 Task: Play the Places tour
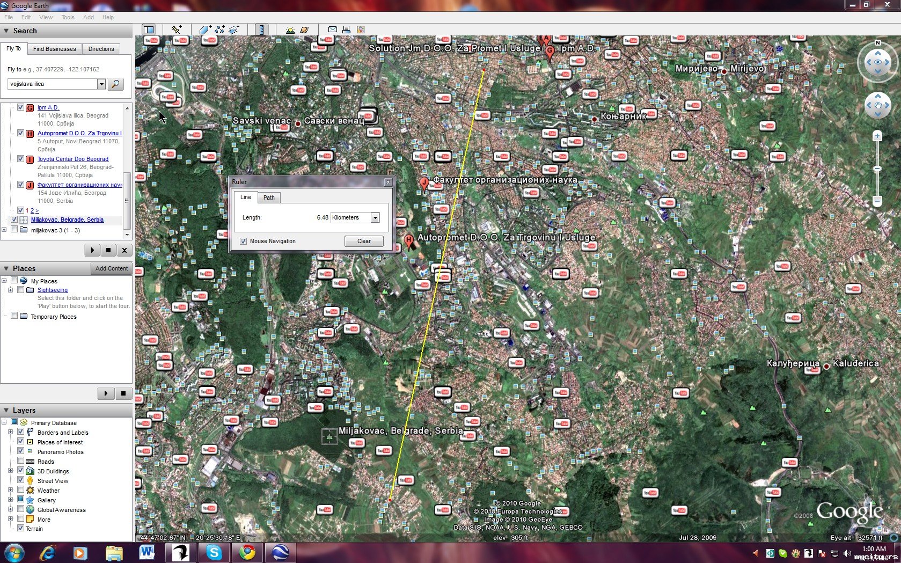click(106, 393)
